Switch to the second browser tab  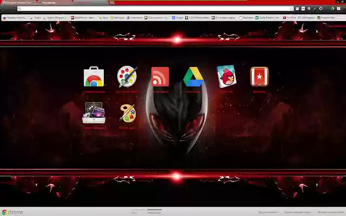pyautogui.click(x=54, y=3)
